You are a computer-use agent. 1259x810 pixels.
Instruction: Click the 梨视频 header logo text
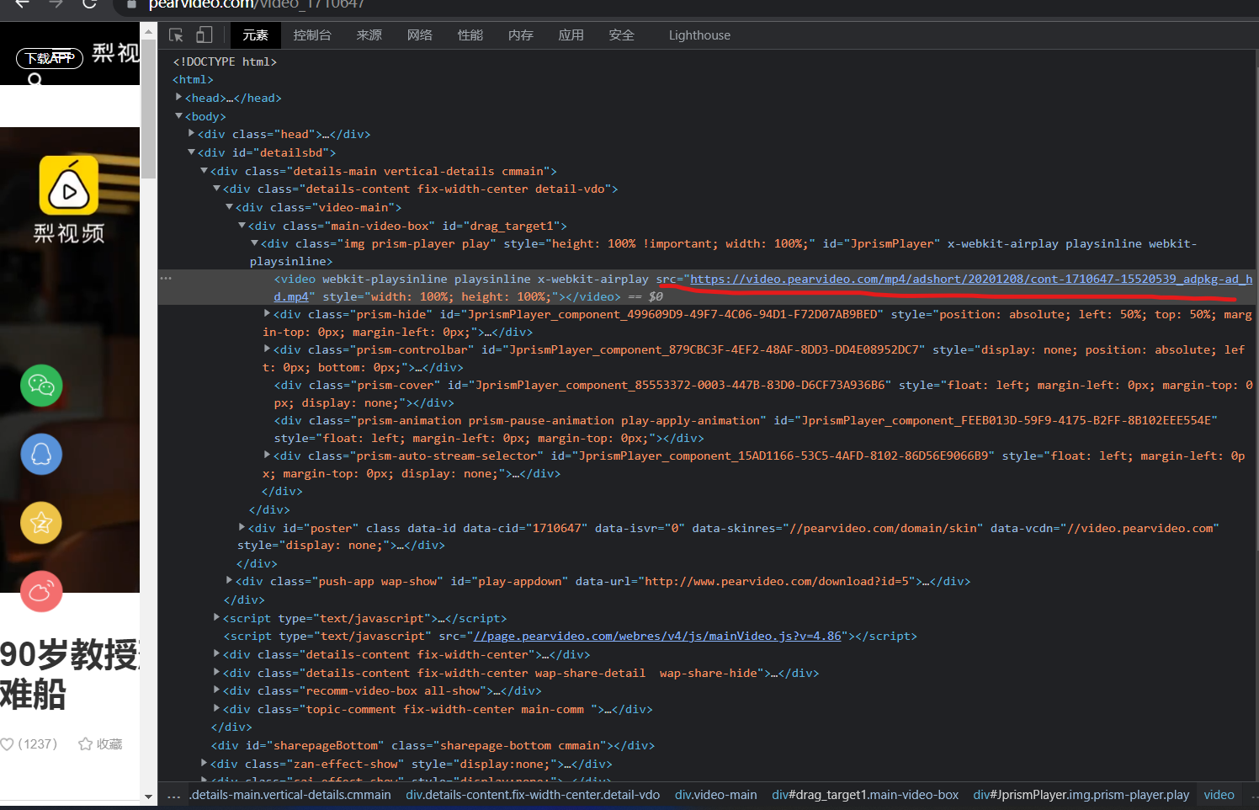(116, 53)
